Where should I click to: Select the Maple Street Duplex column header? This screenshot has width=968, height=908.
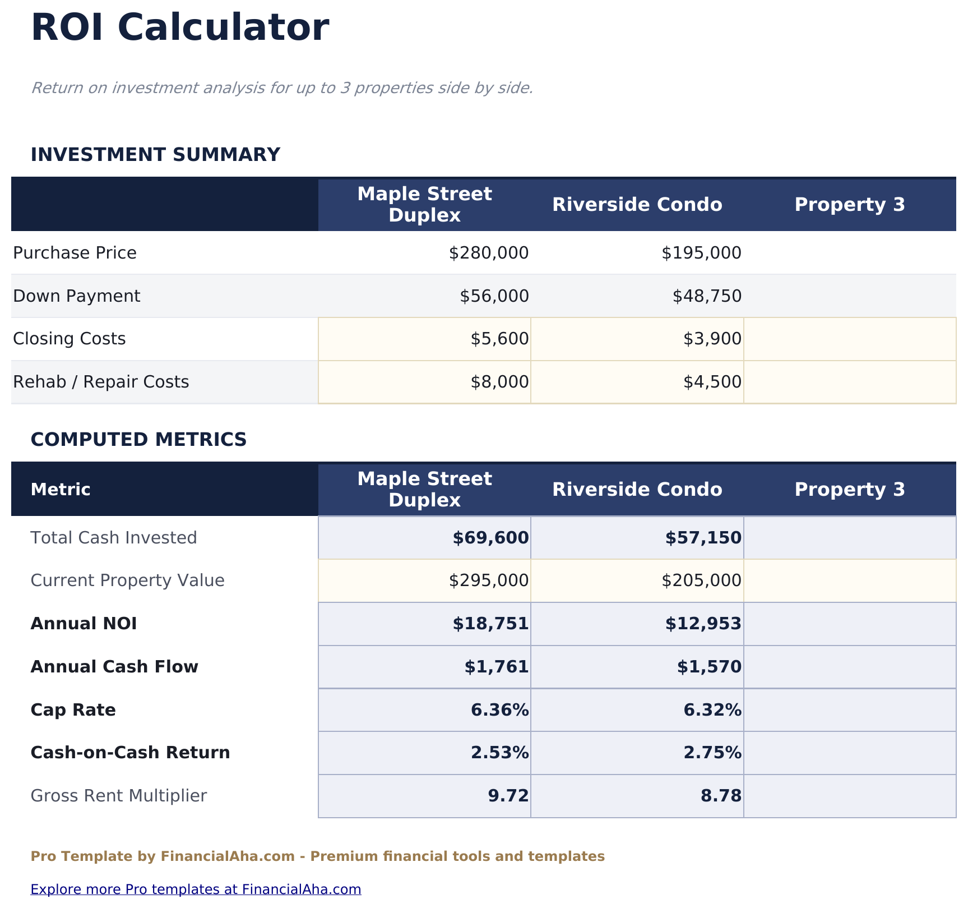pyautogui.click(x=424, y=204)
